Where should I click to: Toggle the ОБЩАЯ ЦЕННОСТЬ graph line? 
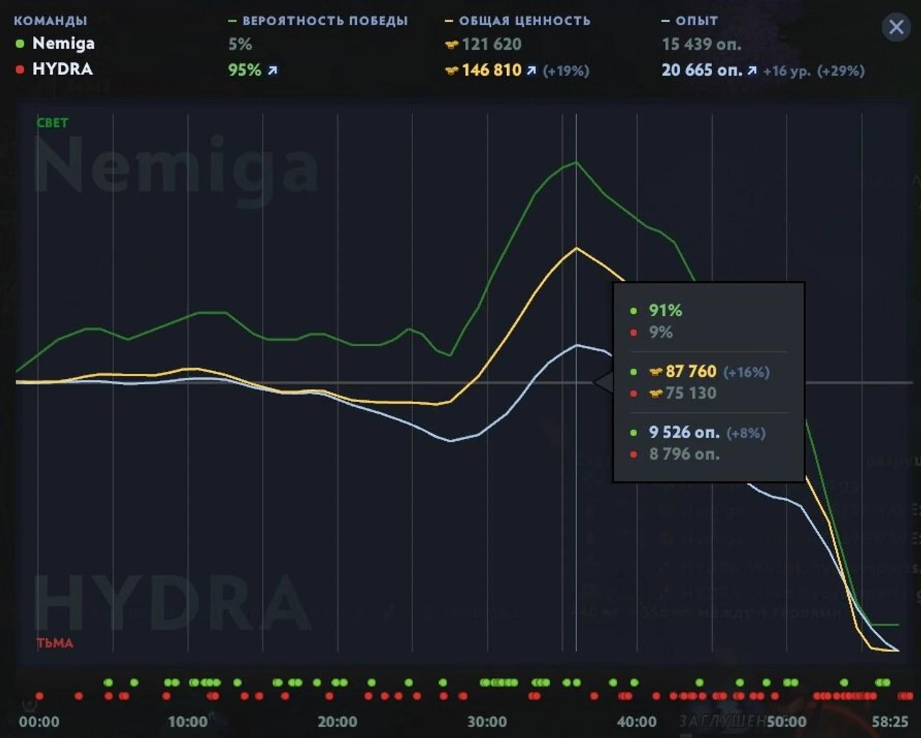coord(517,21)
